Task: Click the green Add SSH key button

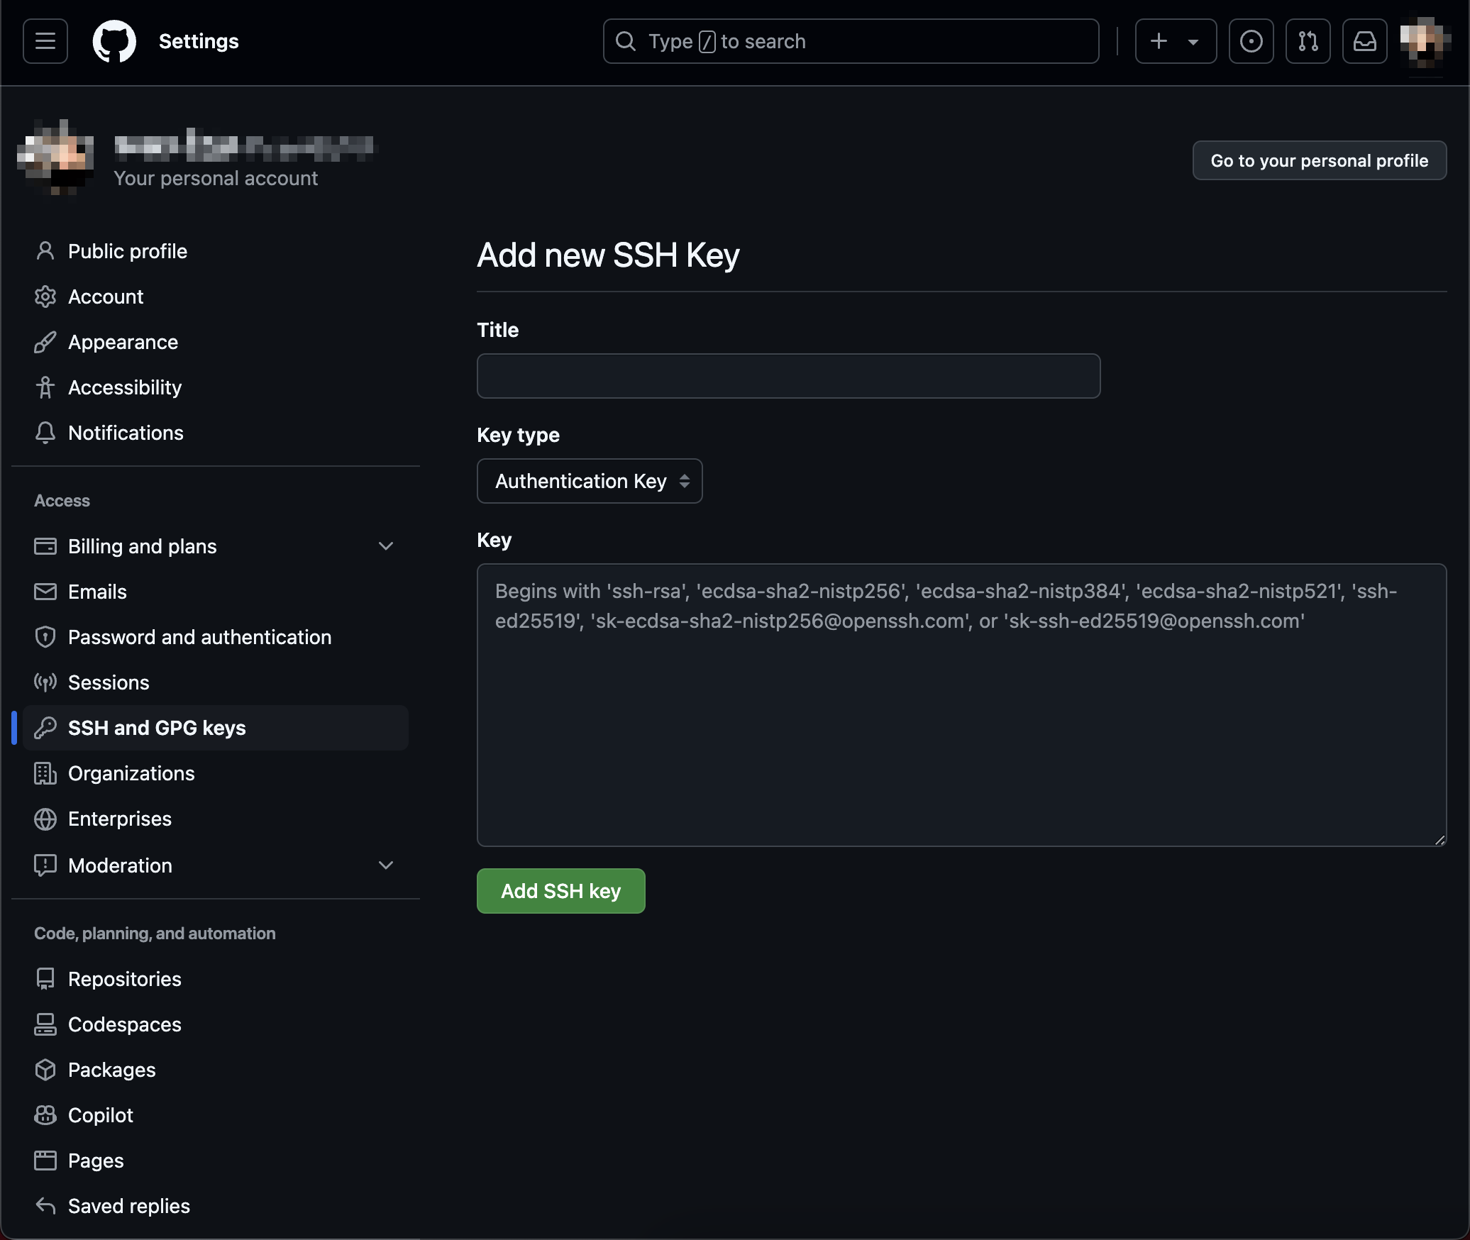Action: tap(560, 891)
